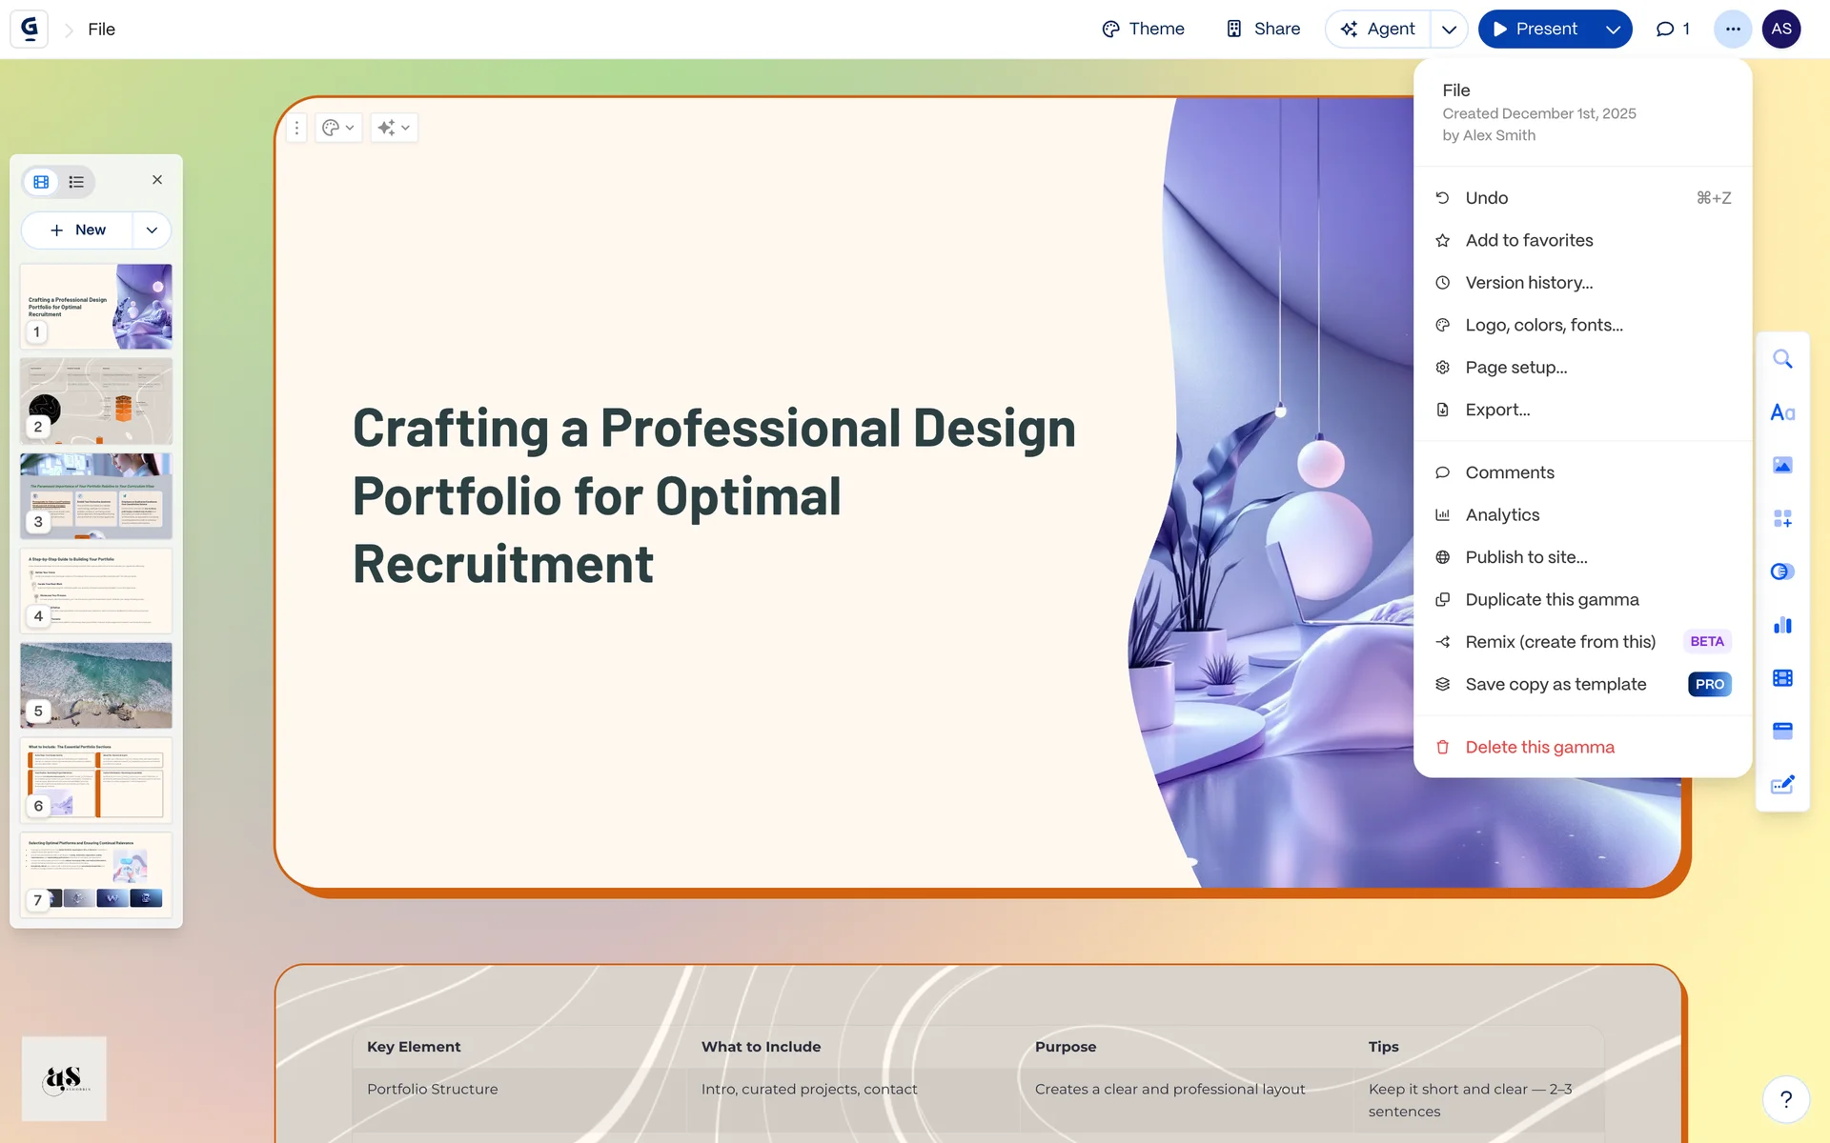Choose Export from the menu
The width and height of the screenshot is (1830, 1143).
1497,410
